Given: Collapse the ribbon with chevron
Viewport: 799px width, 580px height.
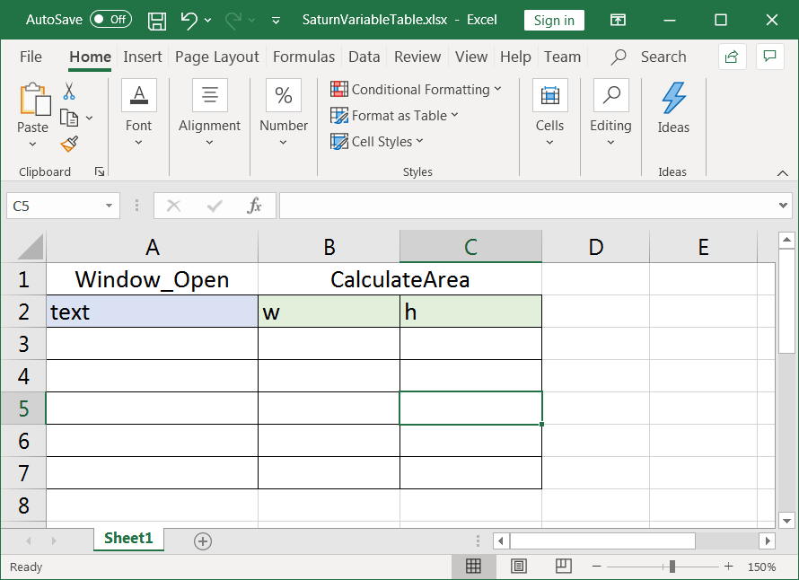Looking at the screenshot, I should (x=783, y=173).
